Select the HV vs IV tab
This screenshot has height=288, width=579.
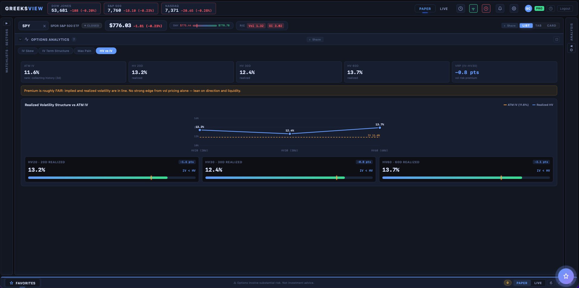pyautogui.click(x=106, y=51)
